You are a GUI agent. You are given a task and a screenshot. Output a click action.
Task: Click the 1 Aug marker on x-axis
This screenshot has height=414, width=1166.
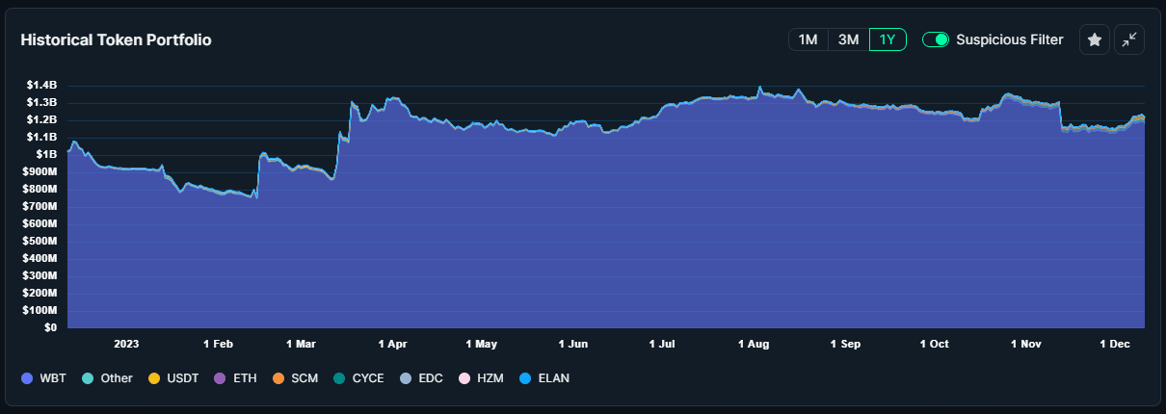[754, 343]
